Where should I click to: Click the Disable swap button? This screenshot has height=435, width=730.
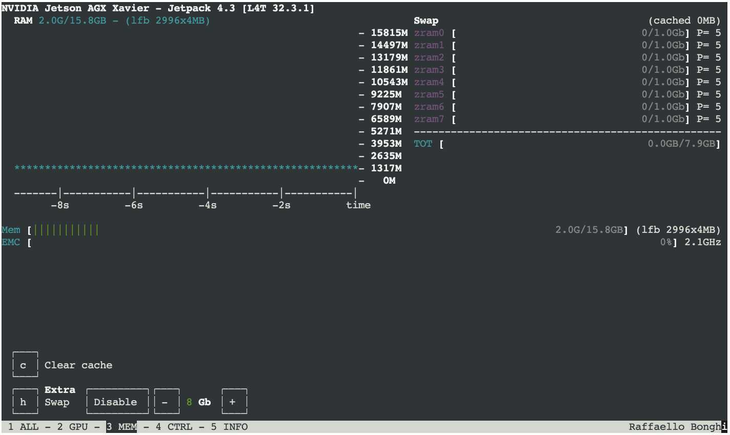pyautogui.click(x=117, y=402)
